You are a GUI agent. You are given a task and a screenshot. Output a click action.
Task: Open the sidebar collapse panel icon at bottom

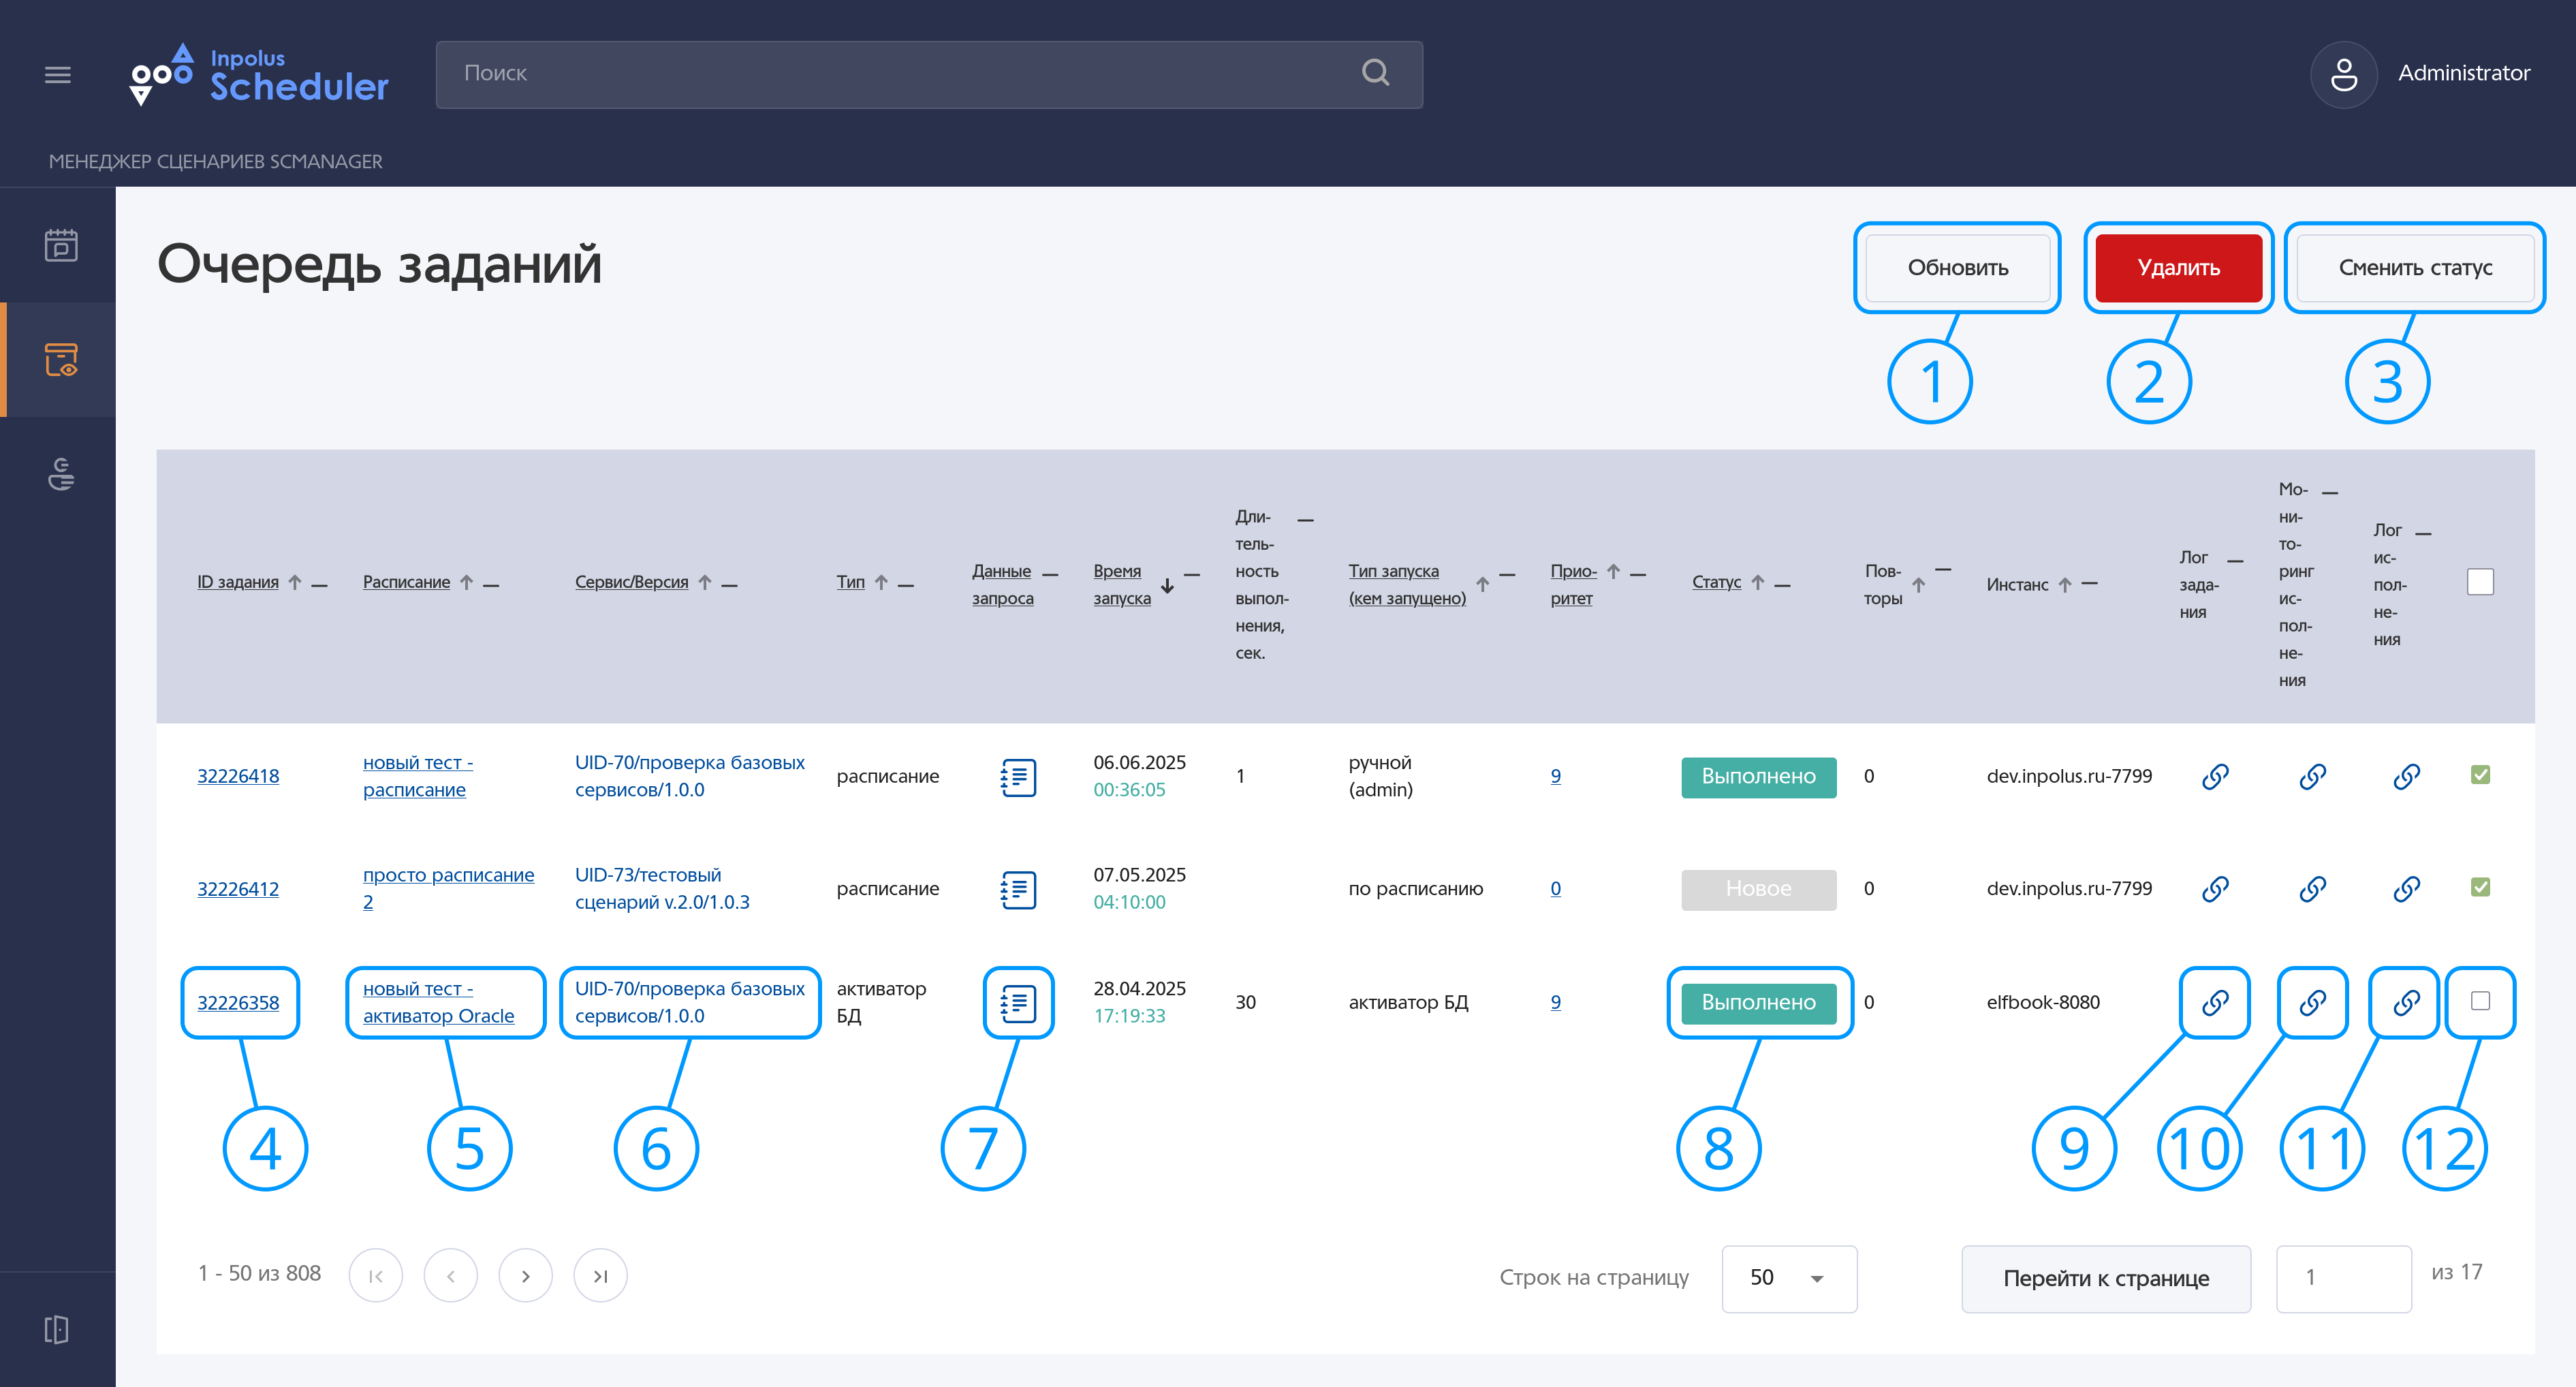click(57, 1329)
